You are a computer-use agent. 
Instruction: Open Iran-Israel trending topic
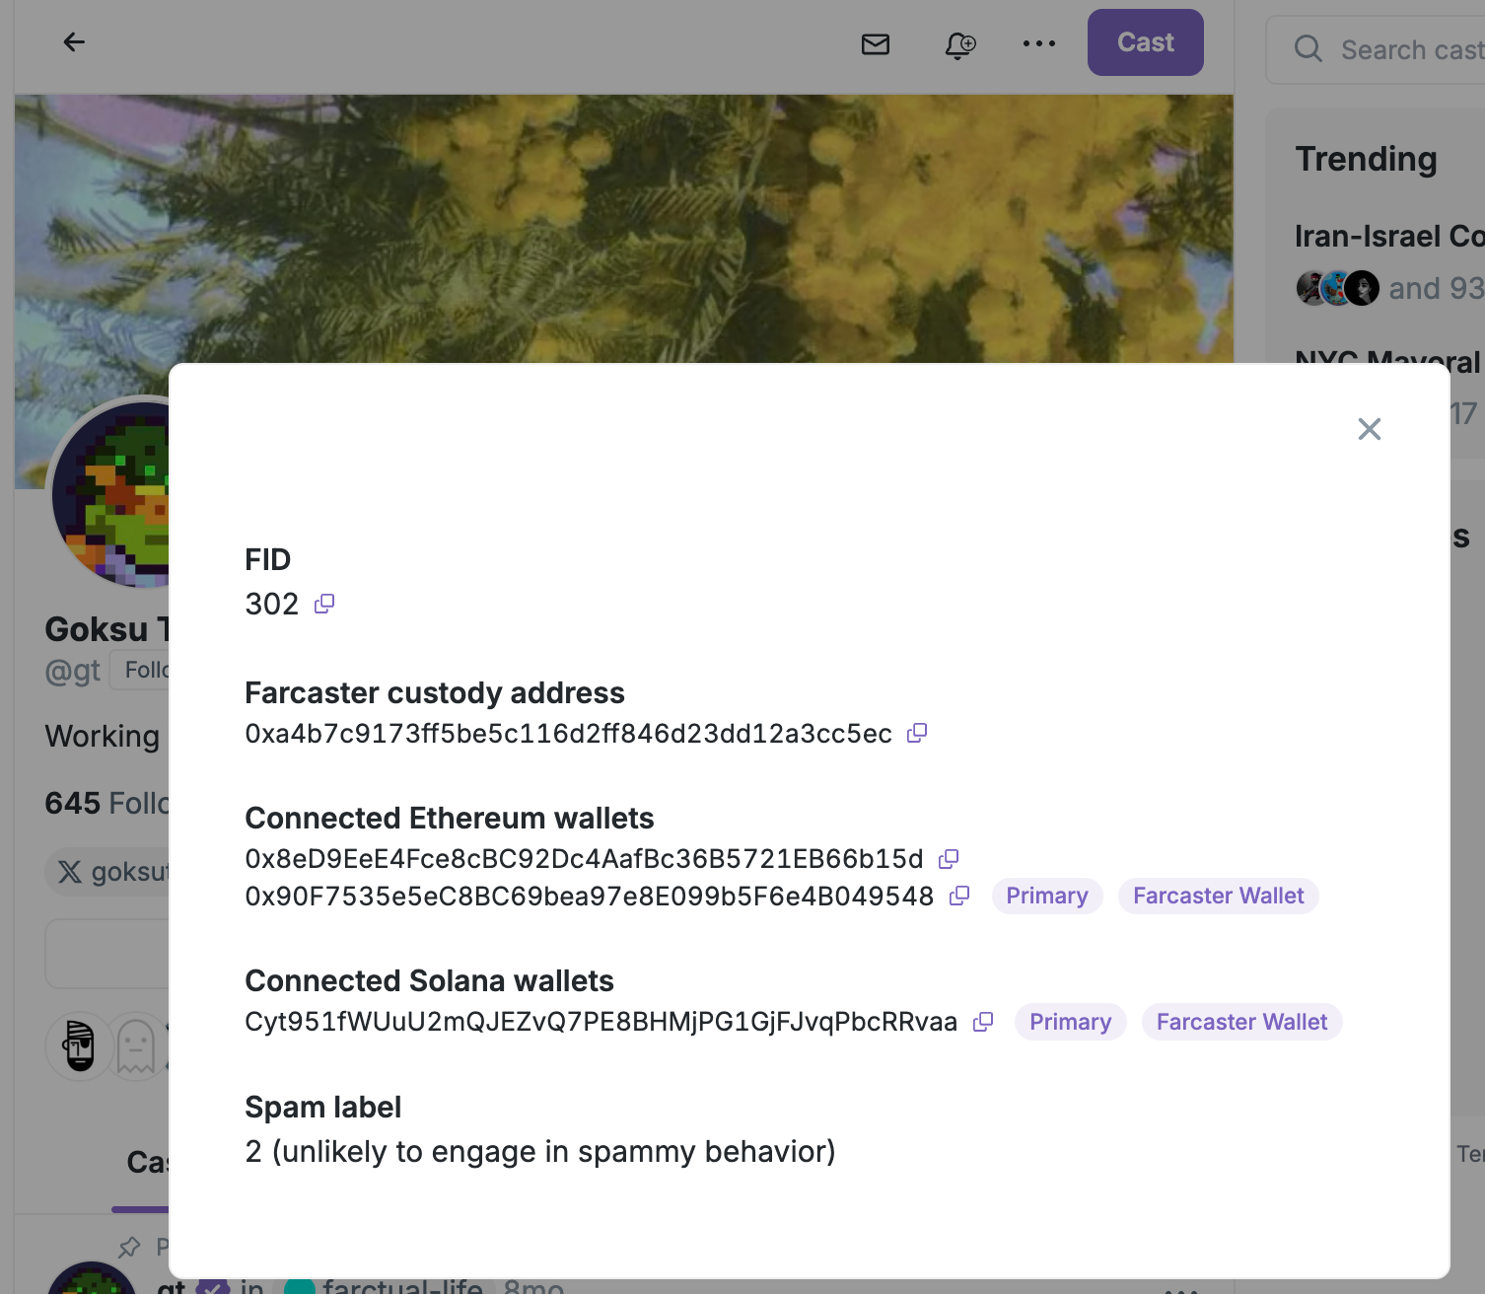click(1389, 236)
